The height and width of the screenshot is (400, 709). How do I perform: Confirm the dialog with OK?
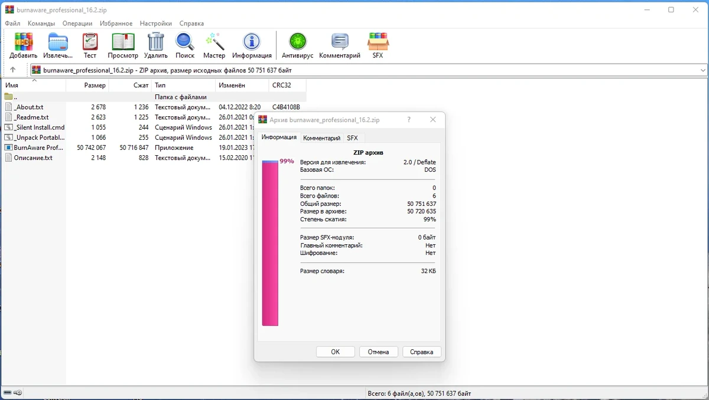pos(335,352)
